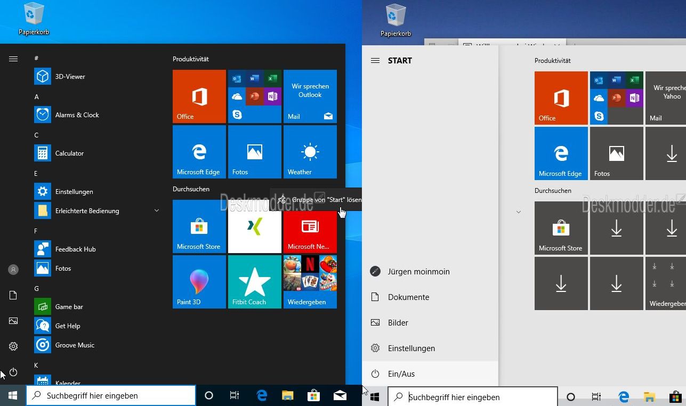Open Microsoft Store tile in light Start menu
Viewport: 686px width, 406px height.
[x=561, y=228]
